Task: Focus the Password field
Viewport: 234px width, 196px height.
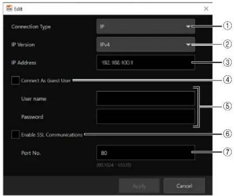Action: point(146,117)
